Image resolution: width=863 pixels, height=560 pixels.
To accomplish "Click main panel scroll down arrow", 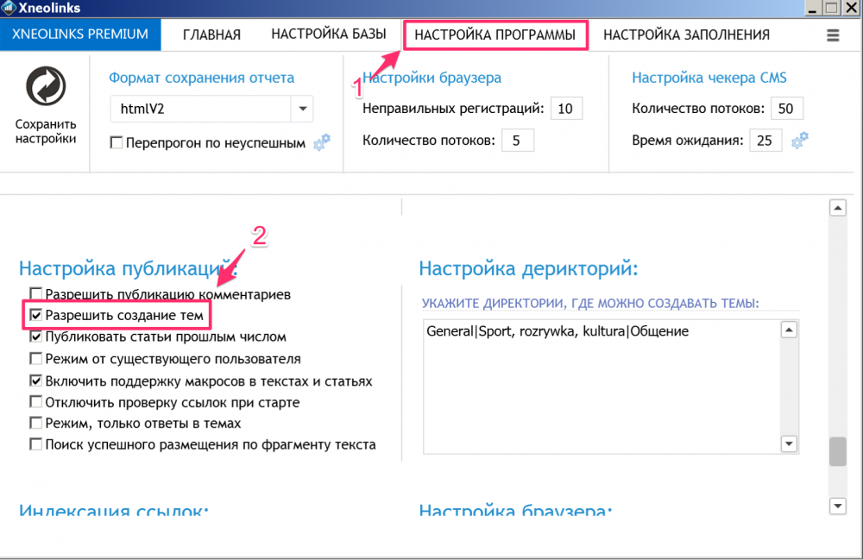I will coord(838,507).
